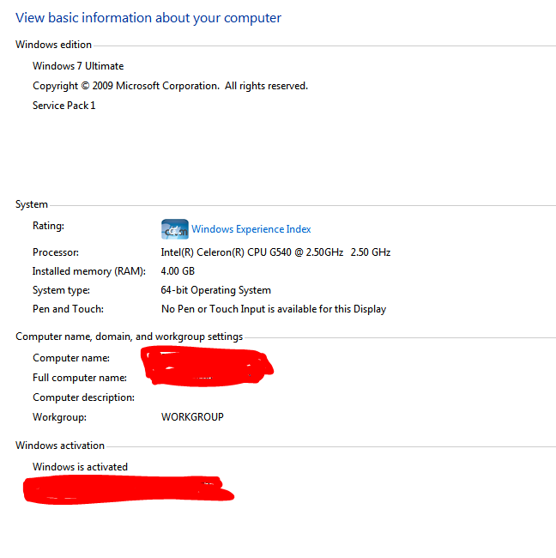Click the 'Windows activation' section header
The width and height of the screenshot is (556, 558).
(x=60, y=446)
